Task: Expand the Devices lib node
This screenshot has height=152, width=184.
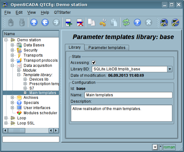Action: (25, 79)
